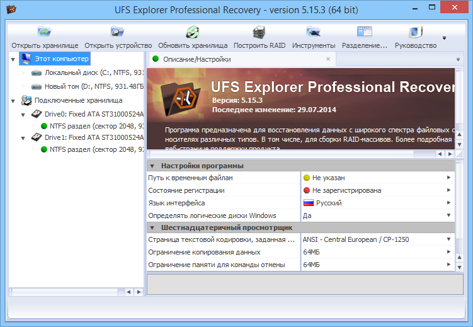The image size is (473, 327).
Task: Close the Описание/Настройки tab
Action: click(x=328, y=59)
